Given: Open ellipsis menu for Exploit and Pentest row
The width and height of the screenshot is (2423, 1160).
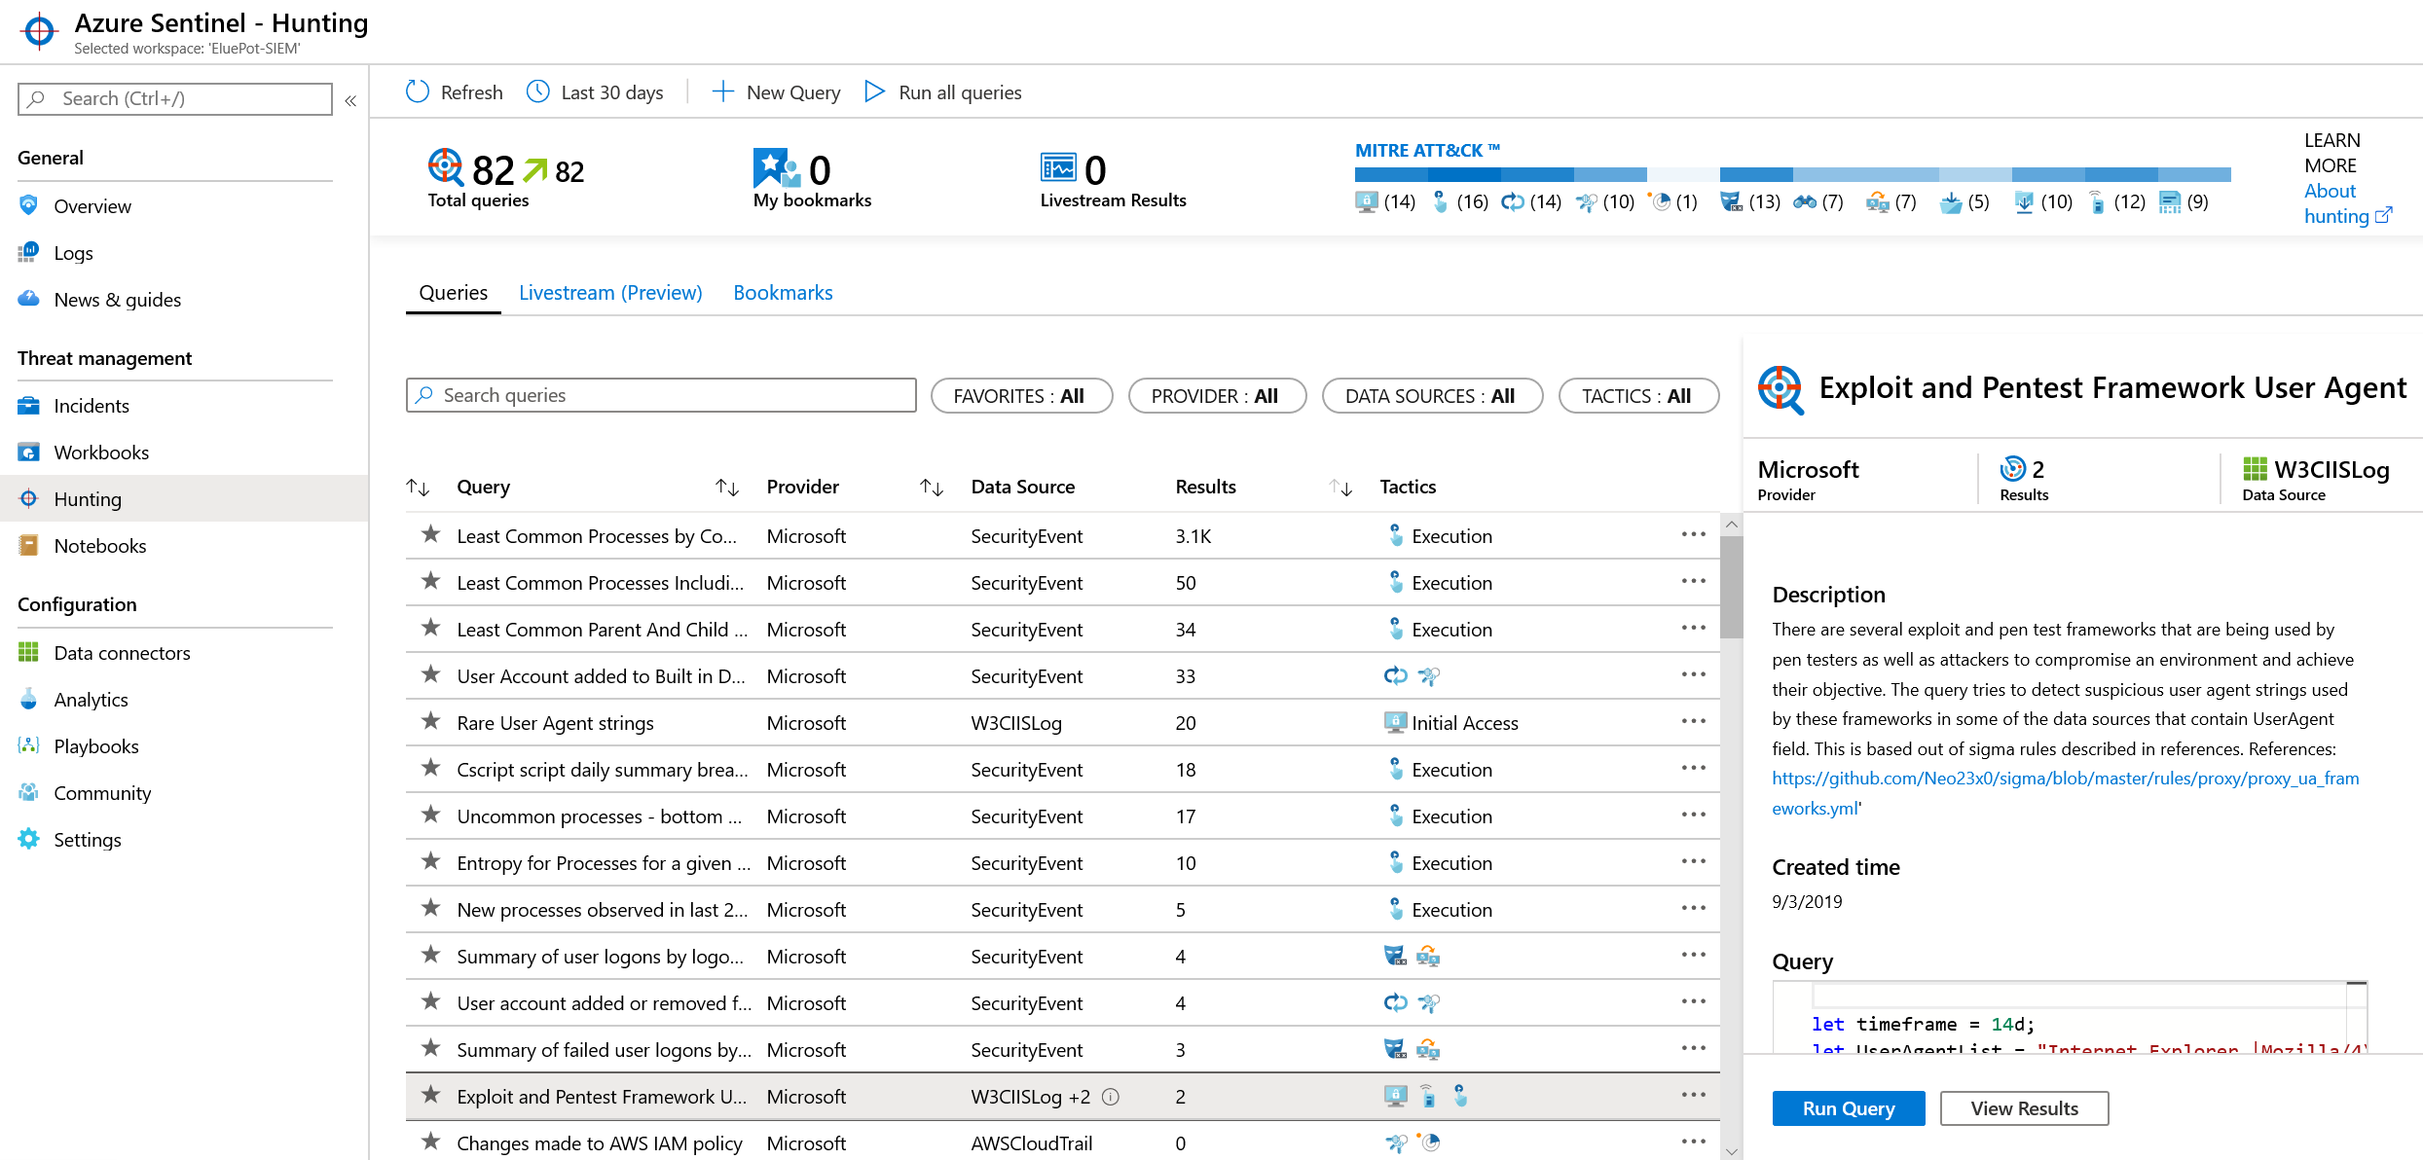Looking at the screenshot, I should pos(1693,1095).
